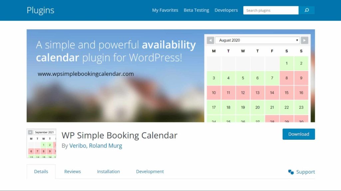341x191 pixels.
Task: Select day 4 in the calendar
Action: [228, 78]
